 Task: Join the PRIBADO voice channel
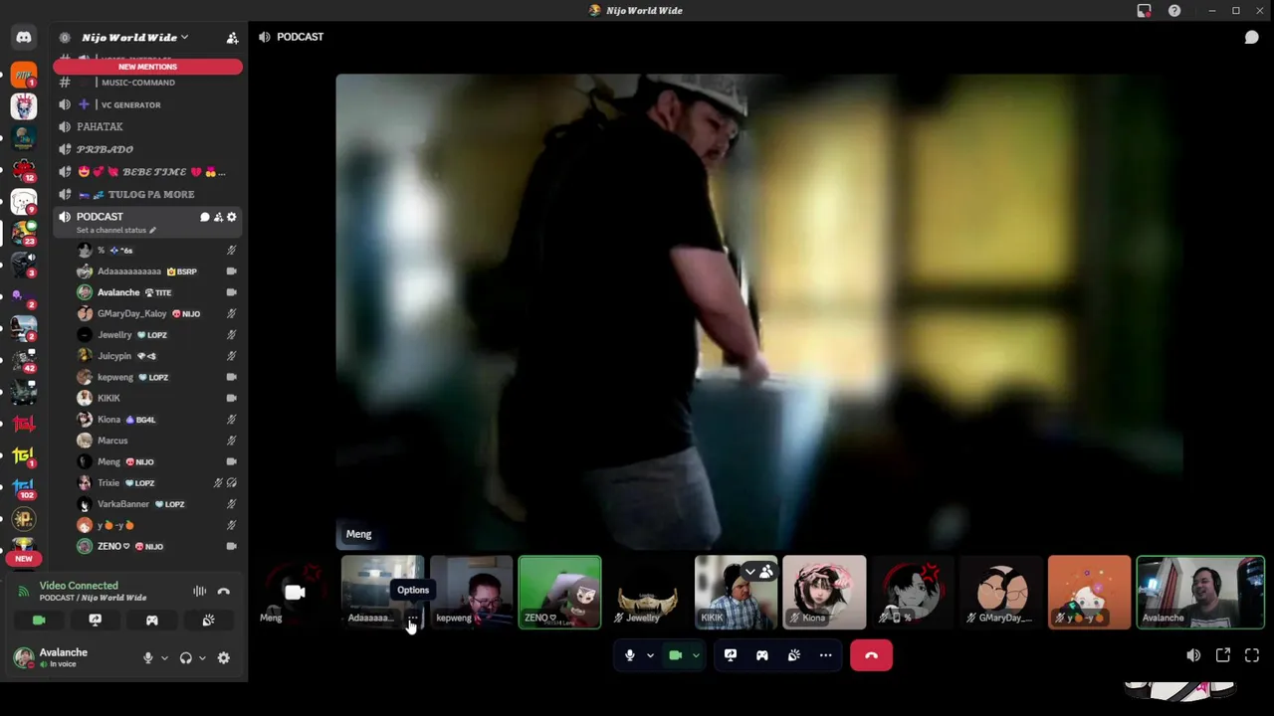click(147, 149)
